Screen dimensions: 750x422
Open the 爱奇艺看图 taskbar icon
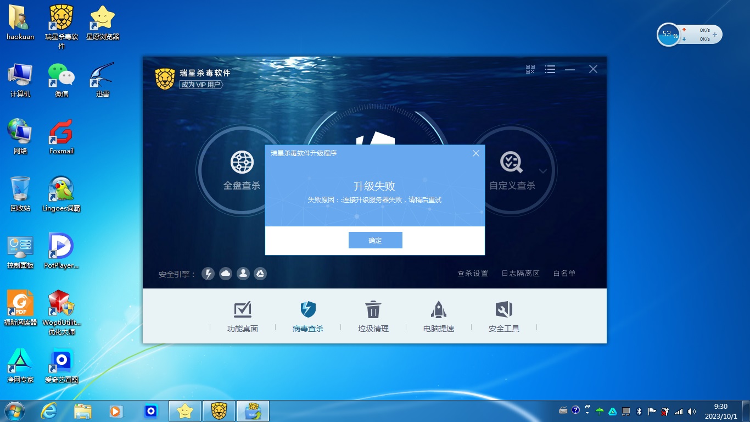(x=151, y=411)
